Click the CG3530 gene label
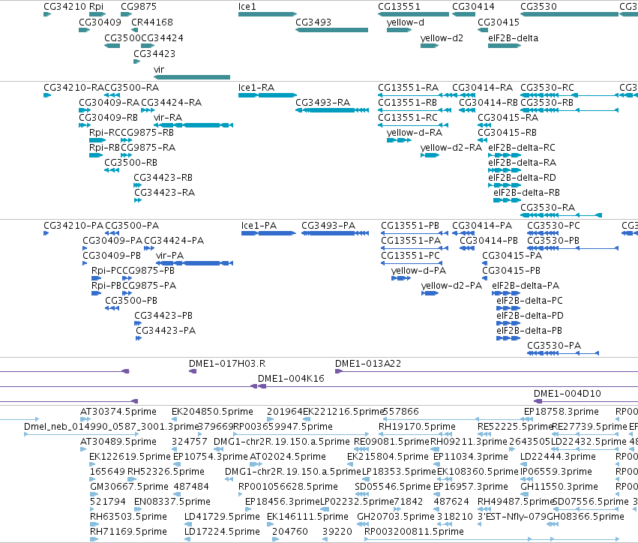 539,7
